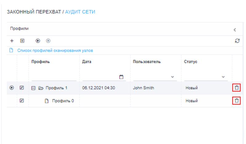Click the add group boxed-plus icon

click(22, 41)
